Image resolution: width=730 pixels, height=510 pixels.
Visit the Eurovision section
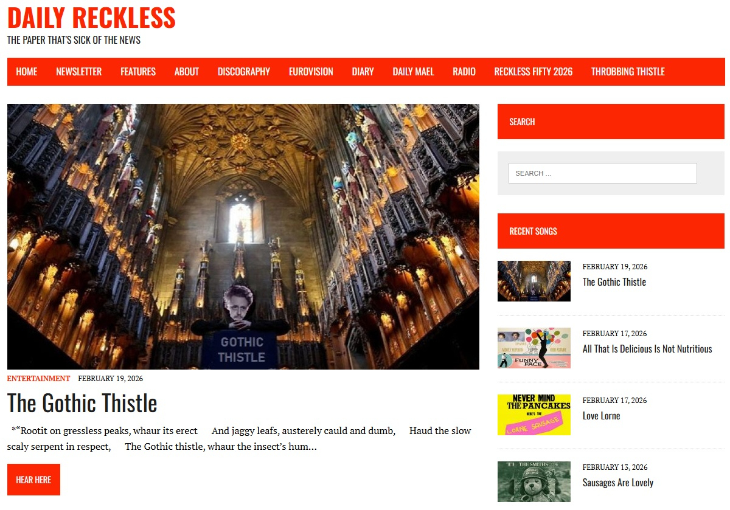point(311,72)
